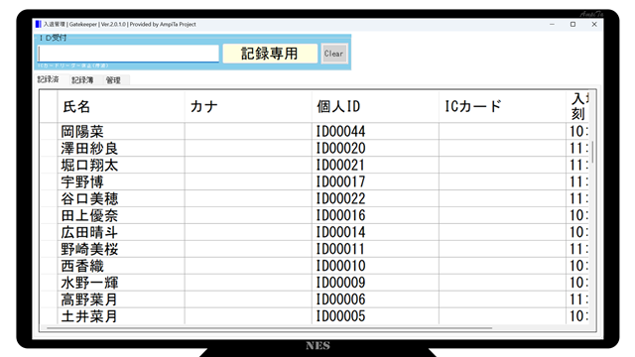Open the 記録簿 tab

(x=82, y=80)
